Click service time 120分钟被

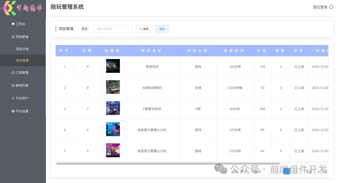tap(235, 88)
